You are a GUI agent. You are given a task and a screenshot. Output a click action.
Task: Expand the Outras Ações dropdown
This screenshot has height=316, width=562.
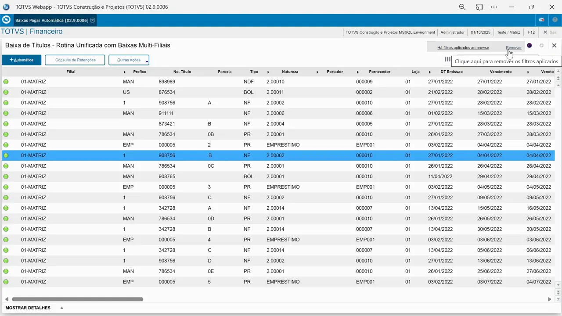pos(129,60)
